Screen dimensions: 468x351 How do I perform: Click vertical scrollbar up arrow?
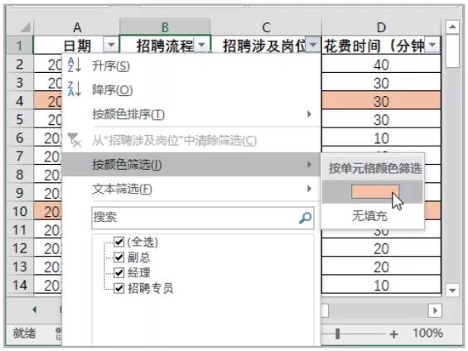[x=452, y=27]
